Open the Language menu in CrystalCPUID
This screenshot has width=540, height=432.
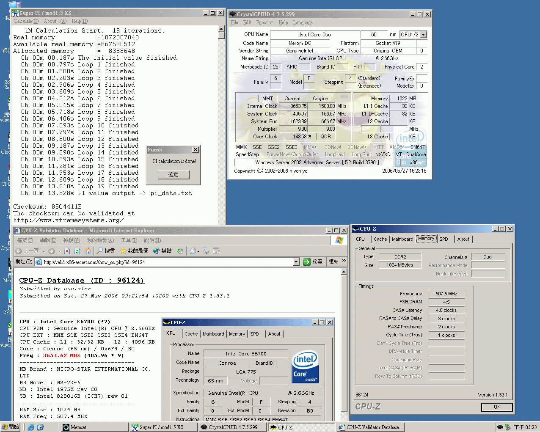click(303, 22)
